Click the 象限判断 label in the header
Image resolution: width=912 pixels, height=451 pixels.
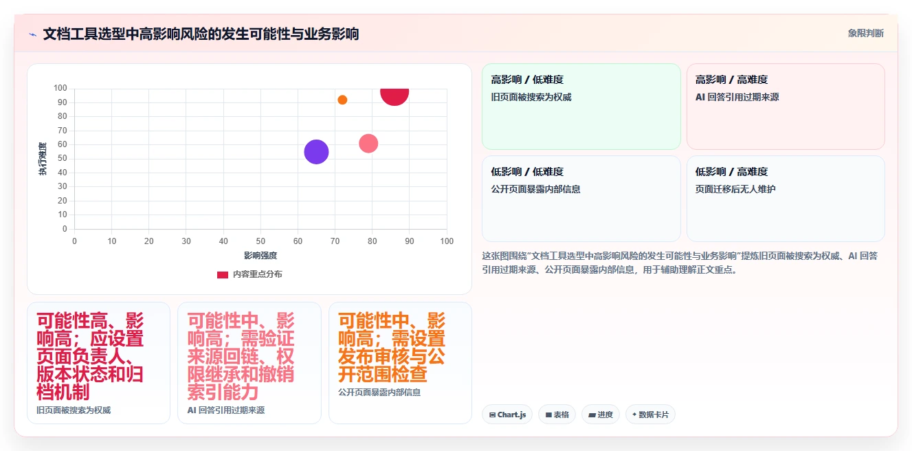(866, 33)
